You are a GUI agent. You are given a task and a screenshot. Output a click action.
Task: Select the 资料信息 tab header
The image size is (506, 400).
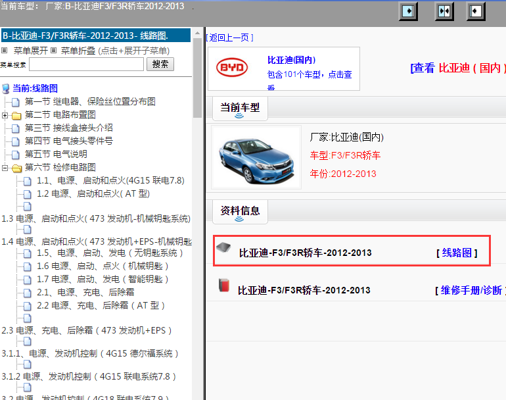point(240,212)
